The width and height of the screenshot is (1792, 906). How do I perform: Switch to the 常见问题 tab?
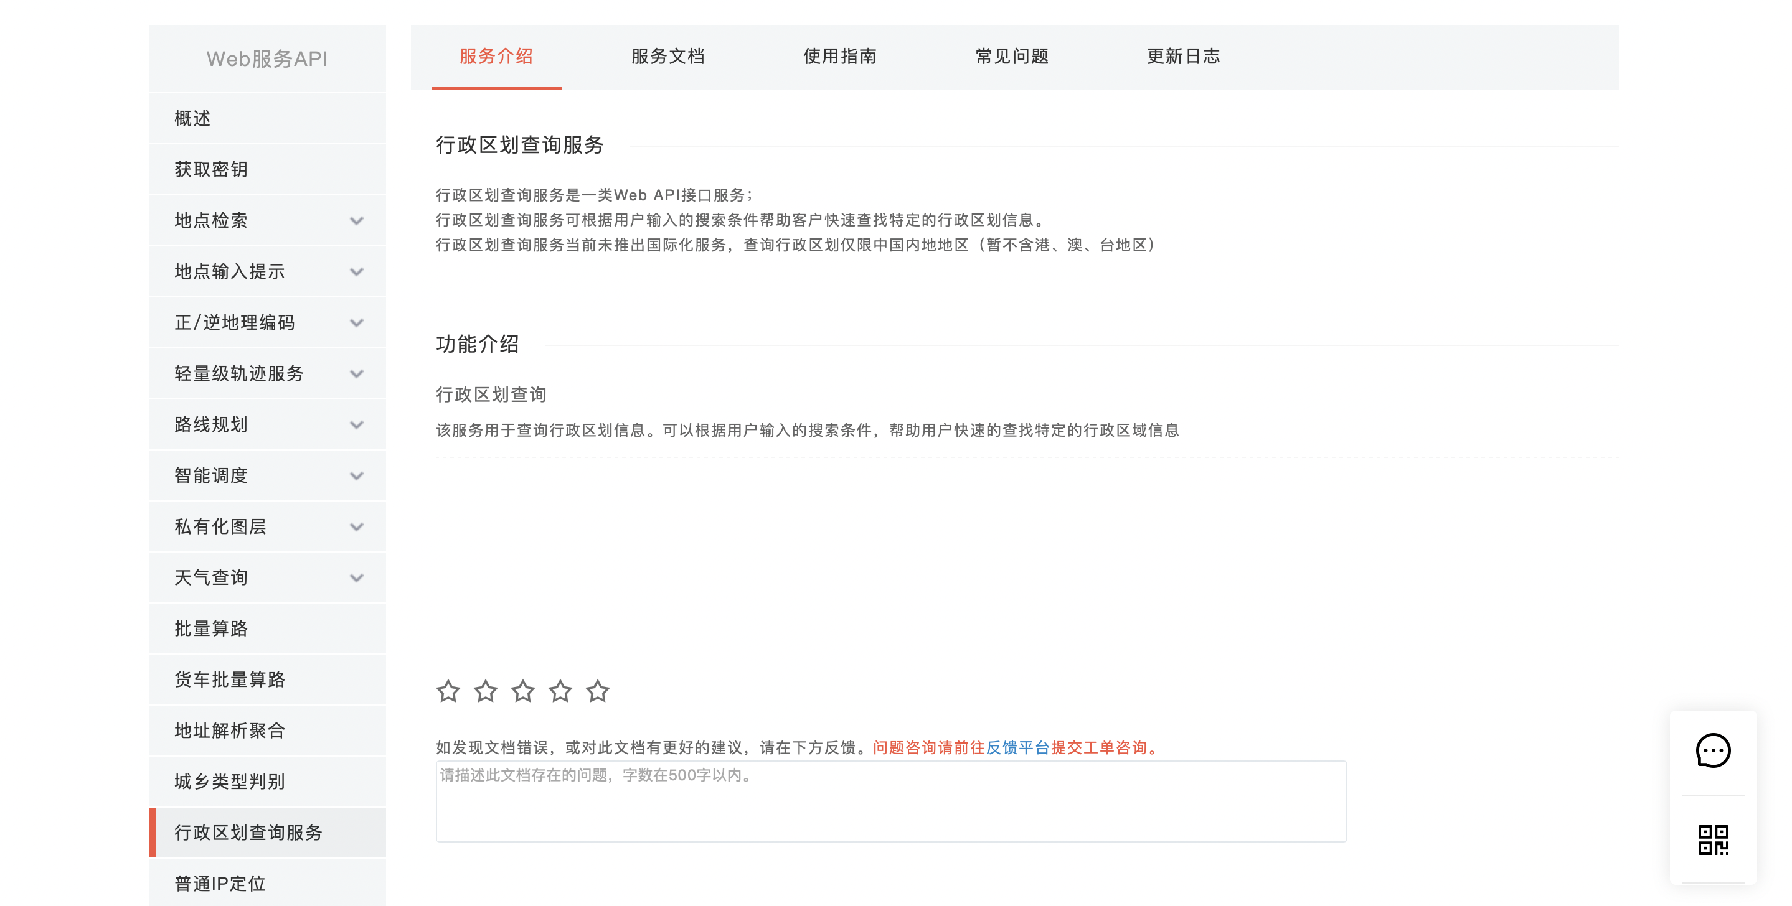coord(1012,57)
